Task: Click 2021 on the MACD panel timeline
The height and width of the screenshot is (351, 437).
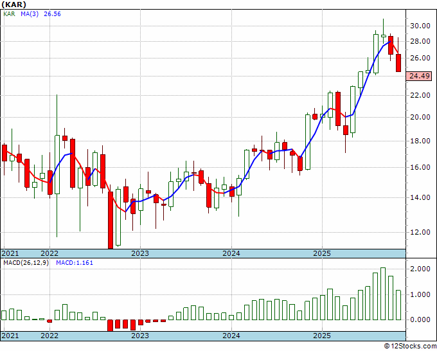Action: click(10, 336)
